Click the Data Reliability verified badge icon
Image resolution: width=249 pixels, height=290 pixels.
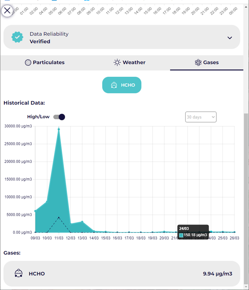(x=17, y=37)
